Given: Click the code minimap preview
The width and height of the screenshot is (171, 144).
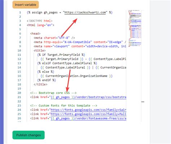Looking at the screenshot, I should click(135, 29).
